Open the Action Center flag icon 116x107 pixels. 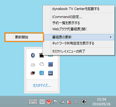55,102
